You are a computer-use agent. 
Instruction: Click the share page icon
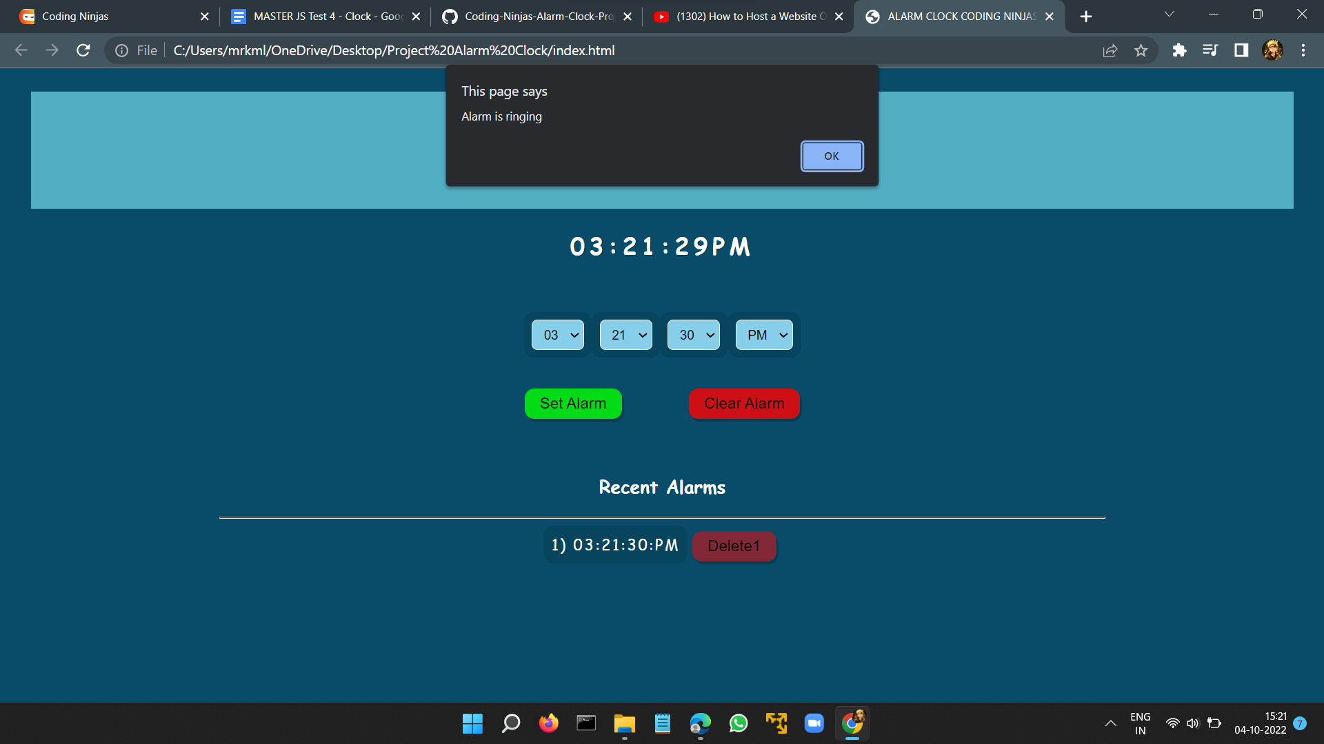(1110, 50)
